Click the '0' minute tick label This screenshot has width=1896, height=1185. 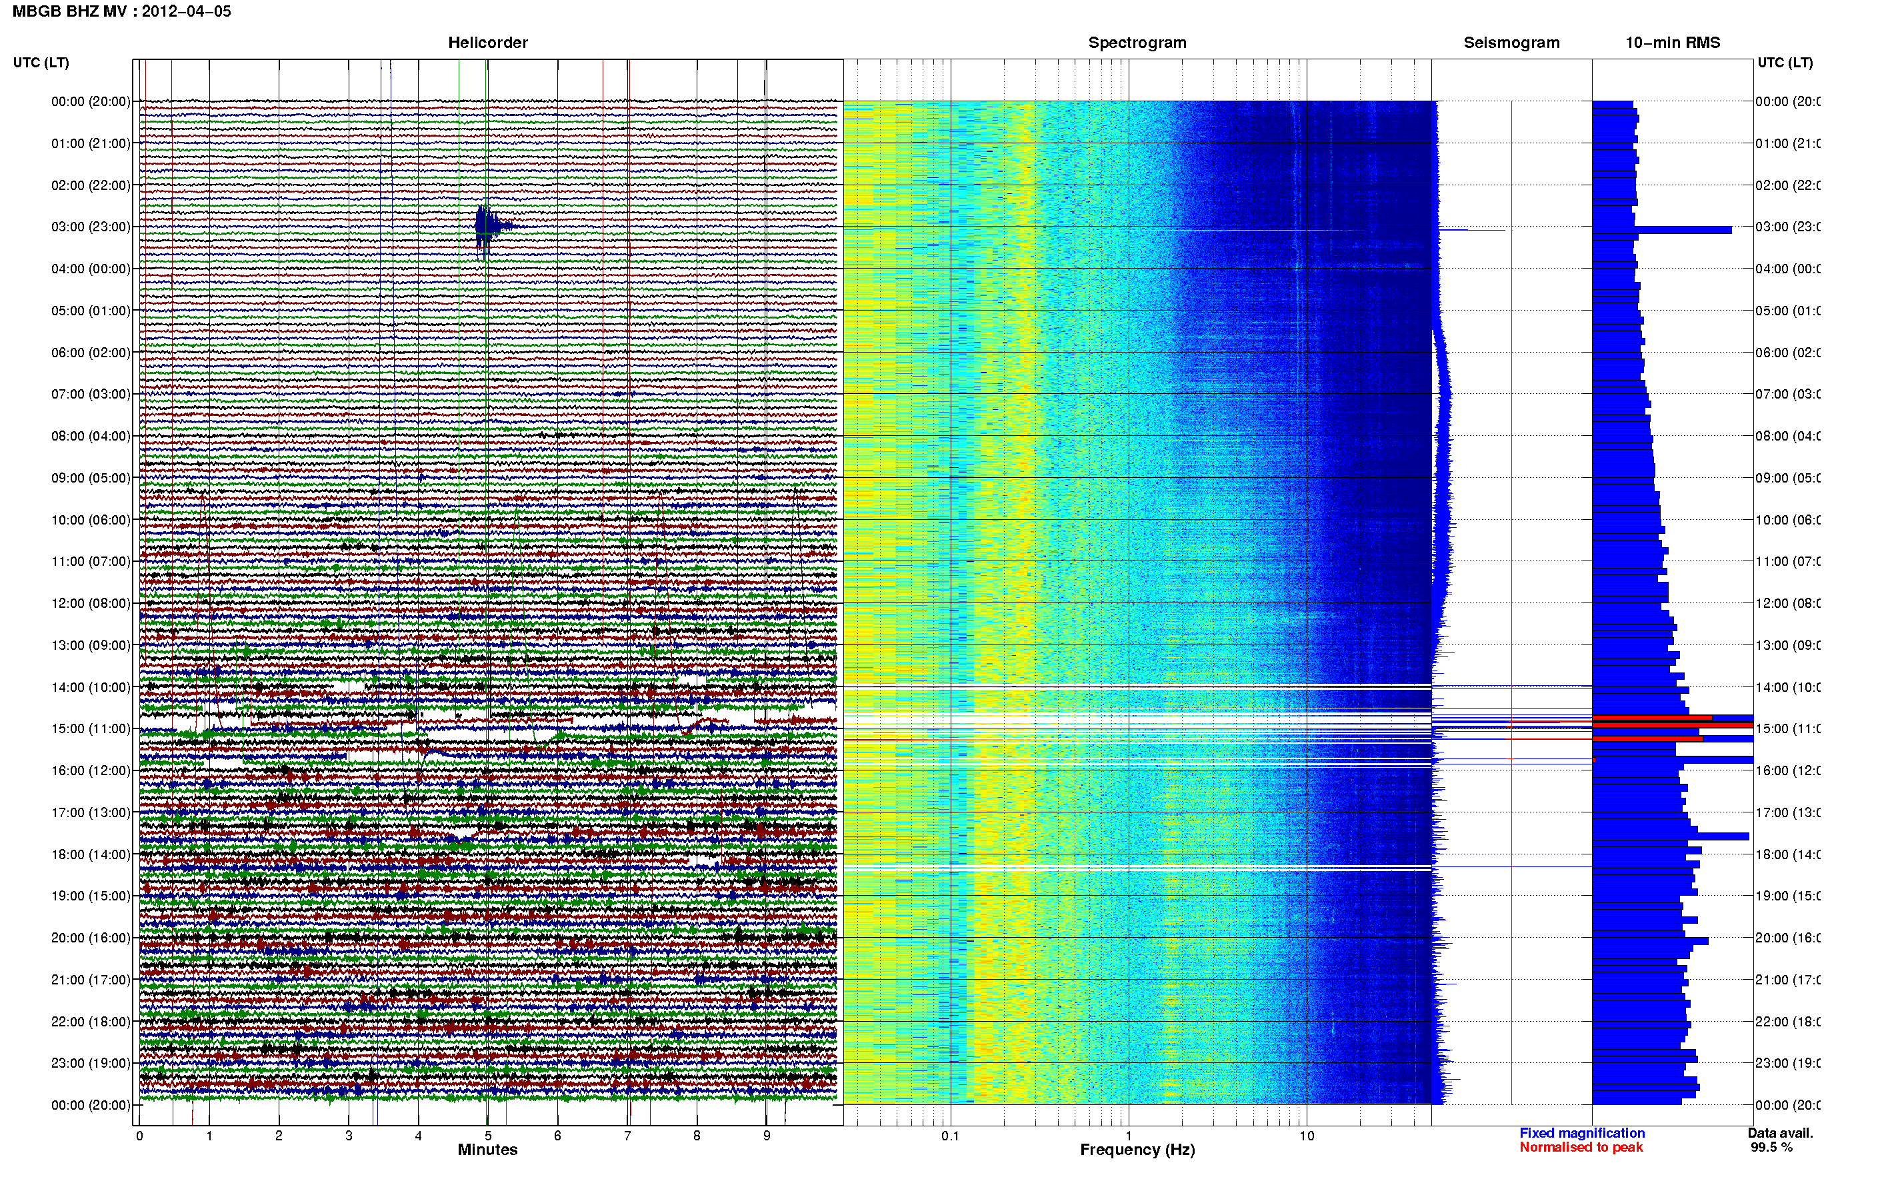139,1136
